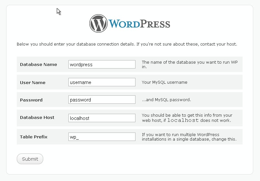
Task: Click the monospace 'localhost' word in hint
Action: pos(183,121)
